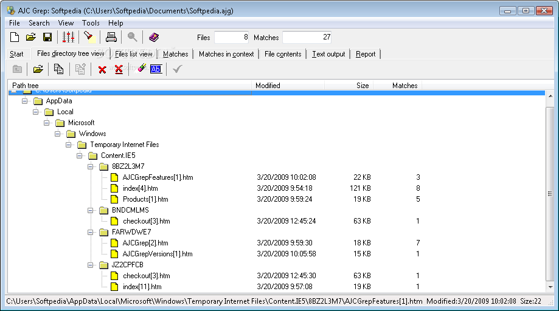Screen dimensions: 559x311
Task: Open search settings via the sliders icon
Action: [x=69, y=37]
